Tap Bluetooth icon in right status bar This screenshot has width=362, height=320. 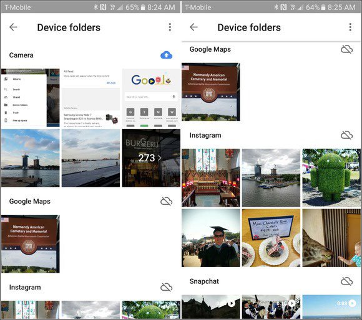276,7
